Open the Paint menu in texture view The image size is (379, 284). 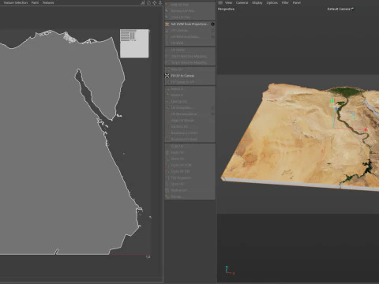coord(35,2)
